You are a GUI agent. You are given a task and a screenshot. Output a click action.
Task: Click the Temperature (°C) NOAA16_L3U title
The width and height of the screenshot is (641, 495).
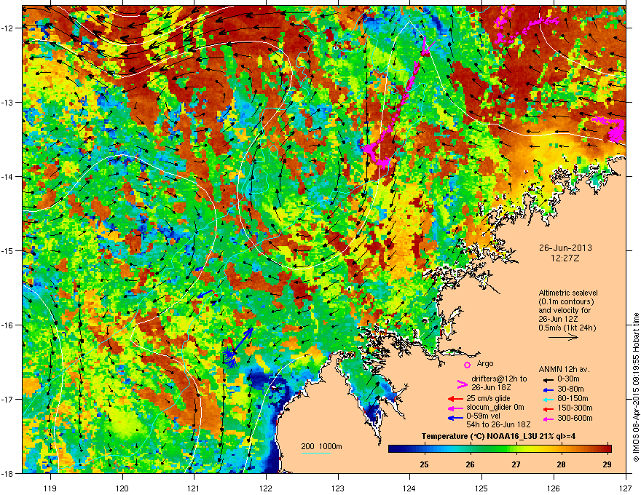pos(498,436)
